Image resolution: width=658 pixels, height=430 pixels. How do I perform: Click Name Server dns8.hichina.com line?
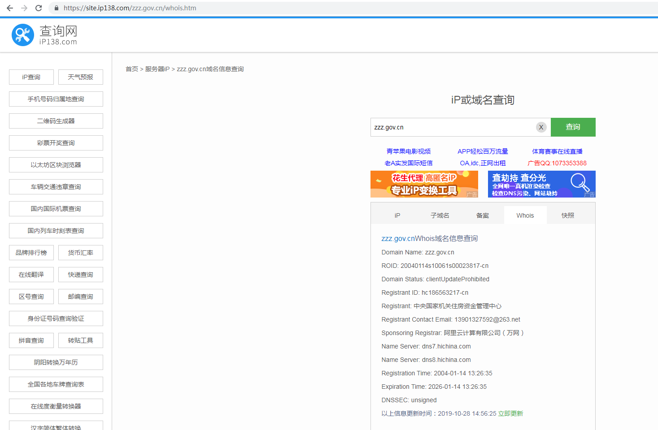[426, 360]
